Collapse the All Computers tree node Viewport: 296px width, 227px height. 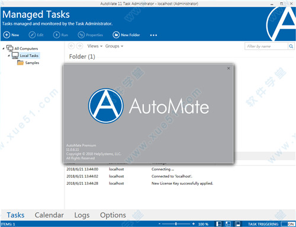4,49
